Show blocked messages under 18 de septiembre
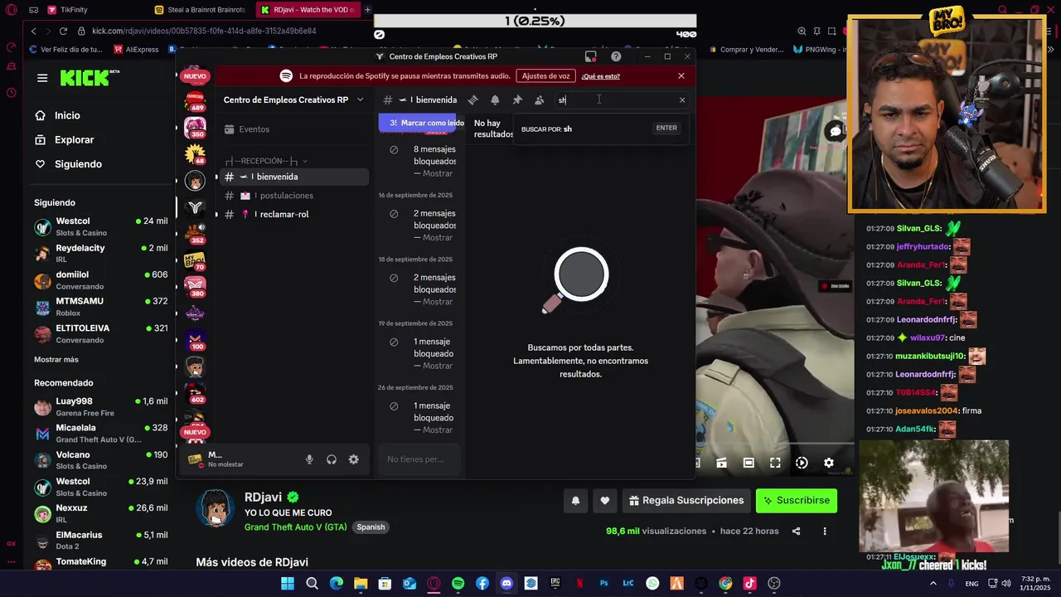1061x597 pixels. click(438, 301)
